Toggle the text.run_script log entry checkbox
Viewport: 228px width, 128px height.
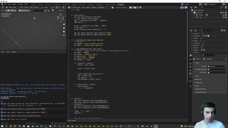(x=2, y=119)
